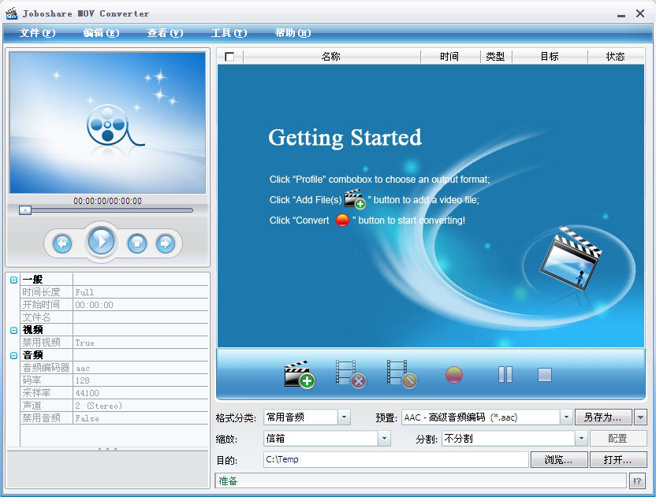
Task: Open the arrow dropdown beside 另存为
Action: click(x=640, y=417)
